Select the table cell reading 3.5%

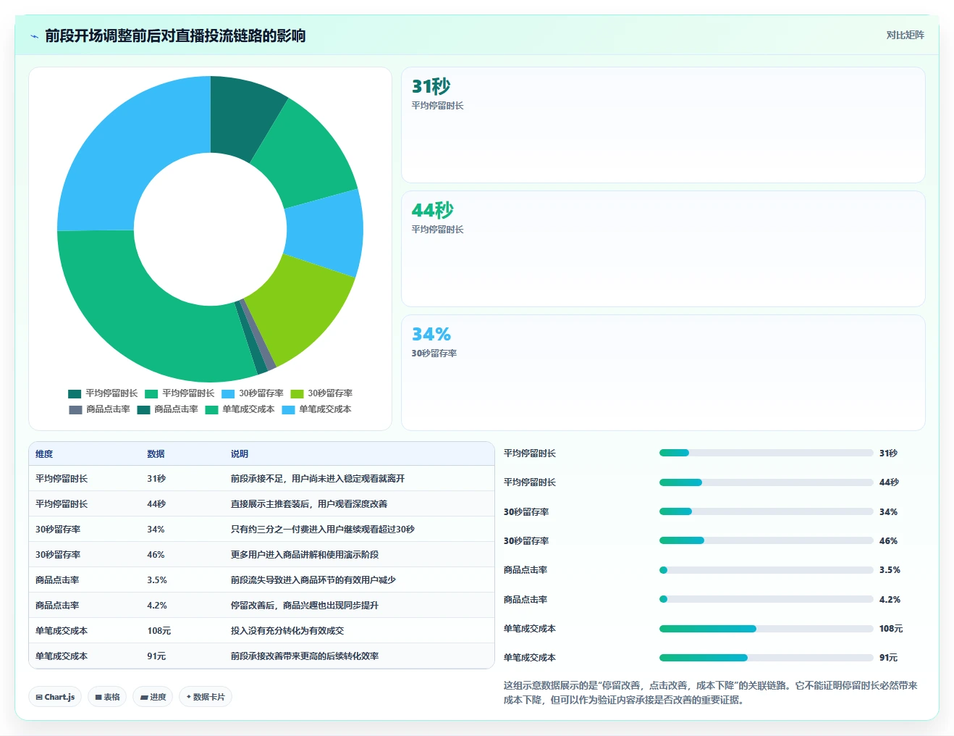pyautogui.click(x=157, y=580)
